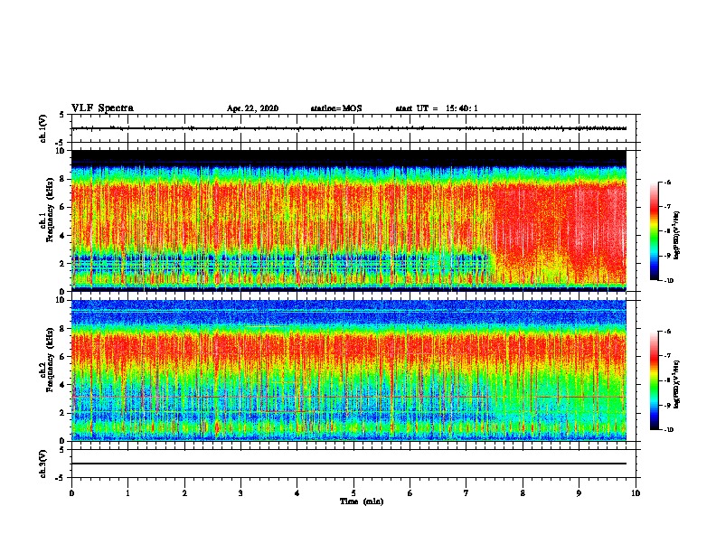Click the "VLF Spectra" title text
The image size is (716, 553).
tap(102, 108)
